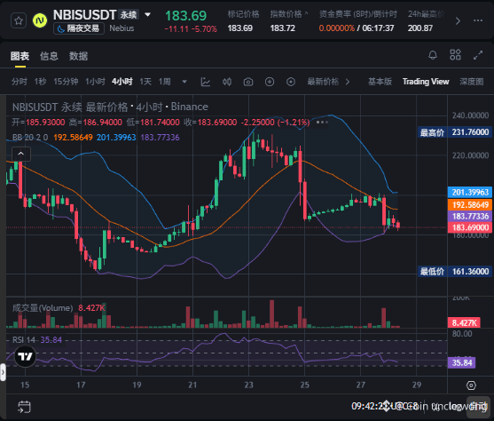Click the 最高价 231.76000 price label
This screenshot has height=421, width=494.
455,132
